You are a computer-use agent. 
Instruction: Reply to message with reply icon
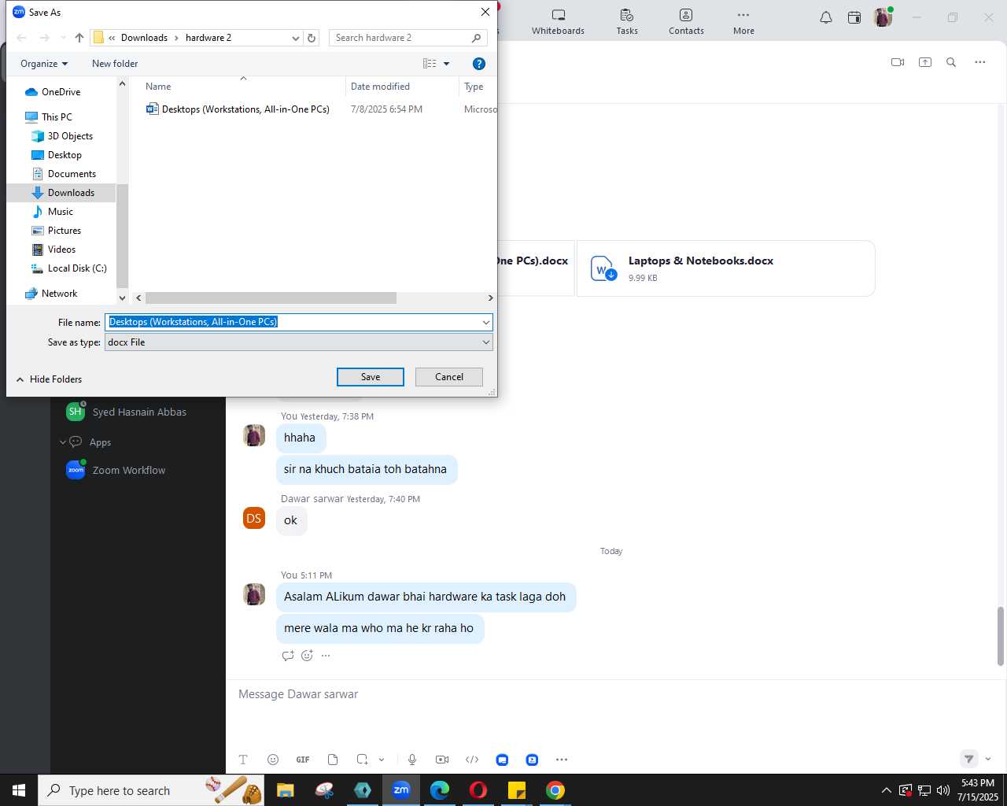point(288,656)
